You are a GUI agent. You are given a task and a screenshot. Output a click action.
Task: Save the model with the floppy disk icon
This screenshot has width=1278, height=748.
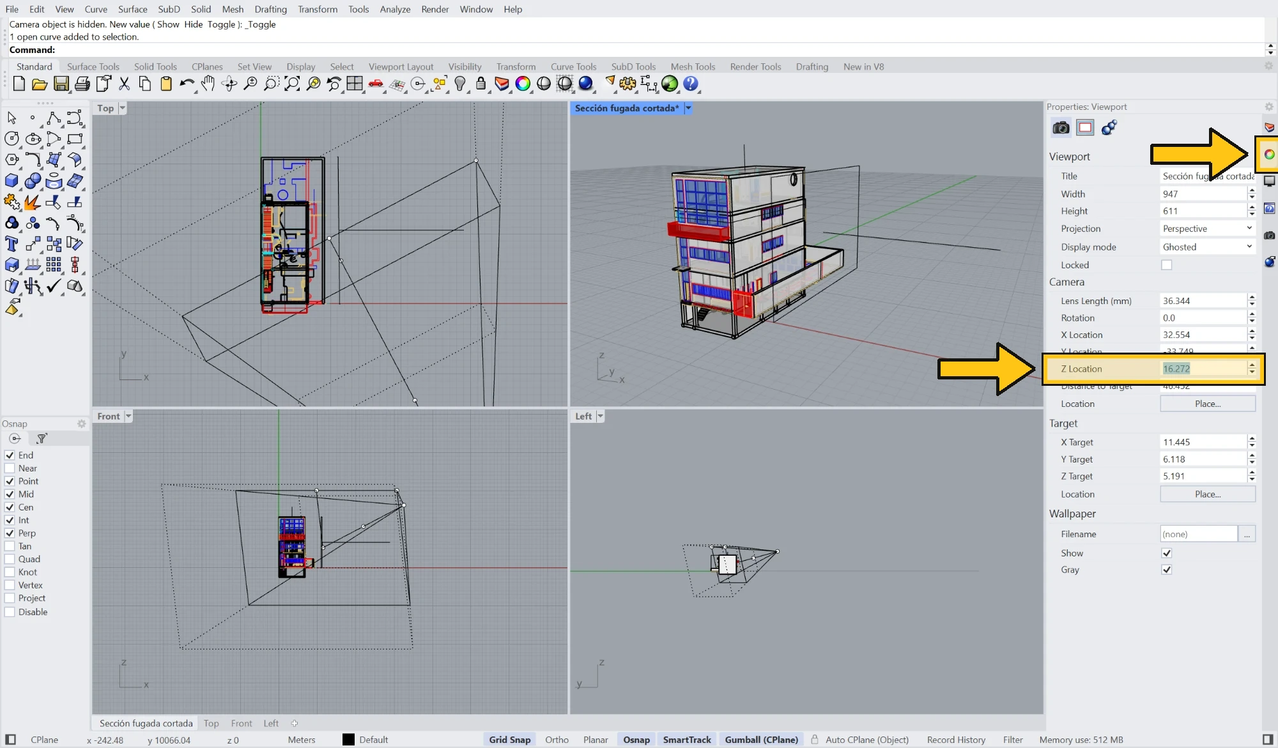61,84
